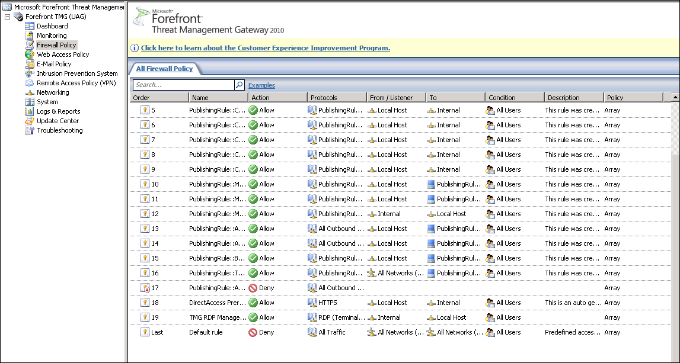The image size is (680, 363).
Task: Focus the firewall policy search box
Action: 183,85
